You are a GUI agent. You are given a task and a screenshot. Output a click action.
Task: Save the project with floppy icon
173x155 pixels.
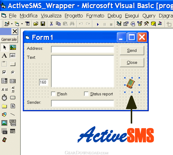click(x=43, y=24)
